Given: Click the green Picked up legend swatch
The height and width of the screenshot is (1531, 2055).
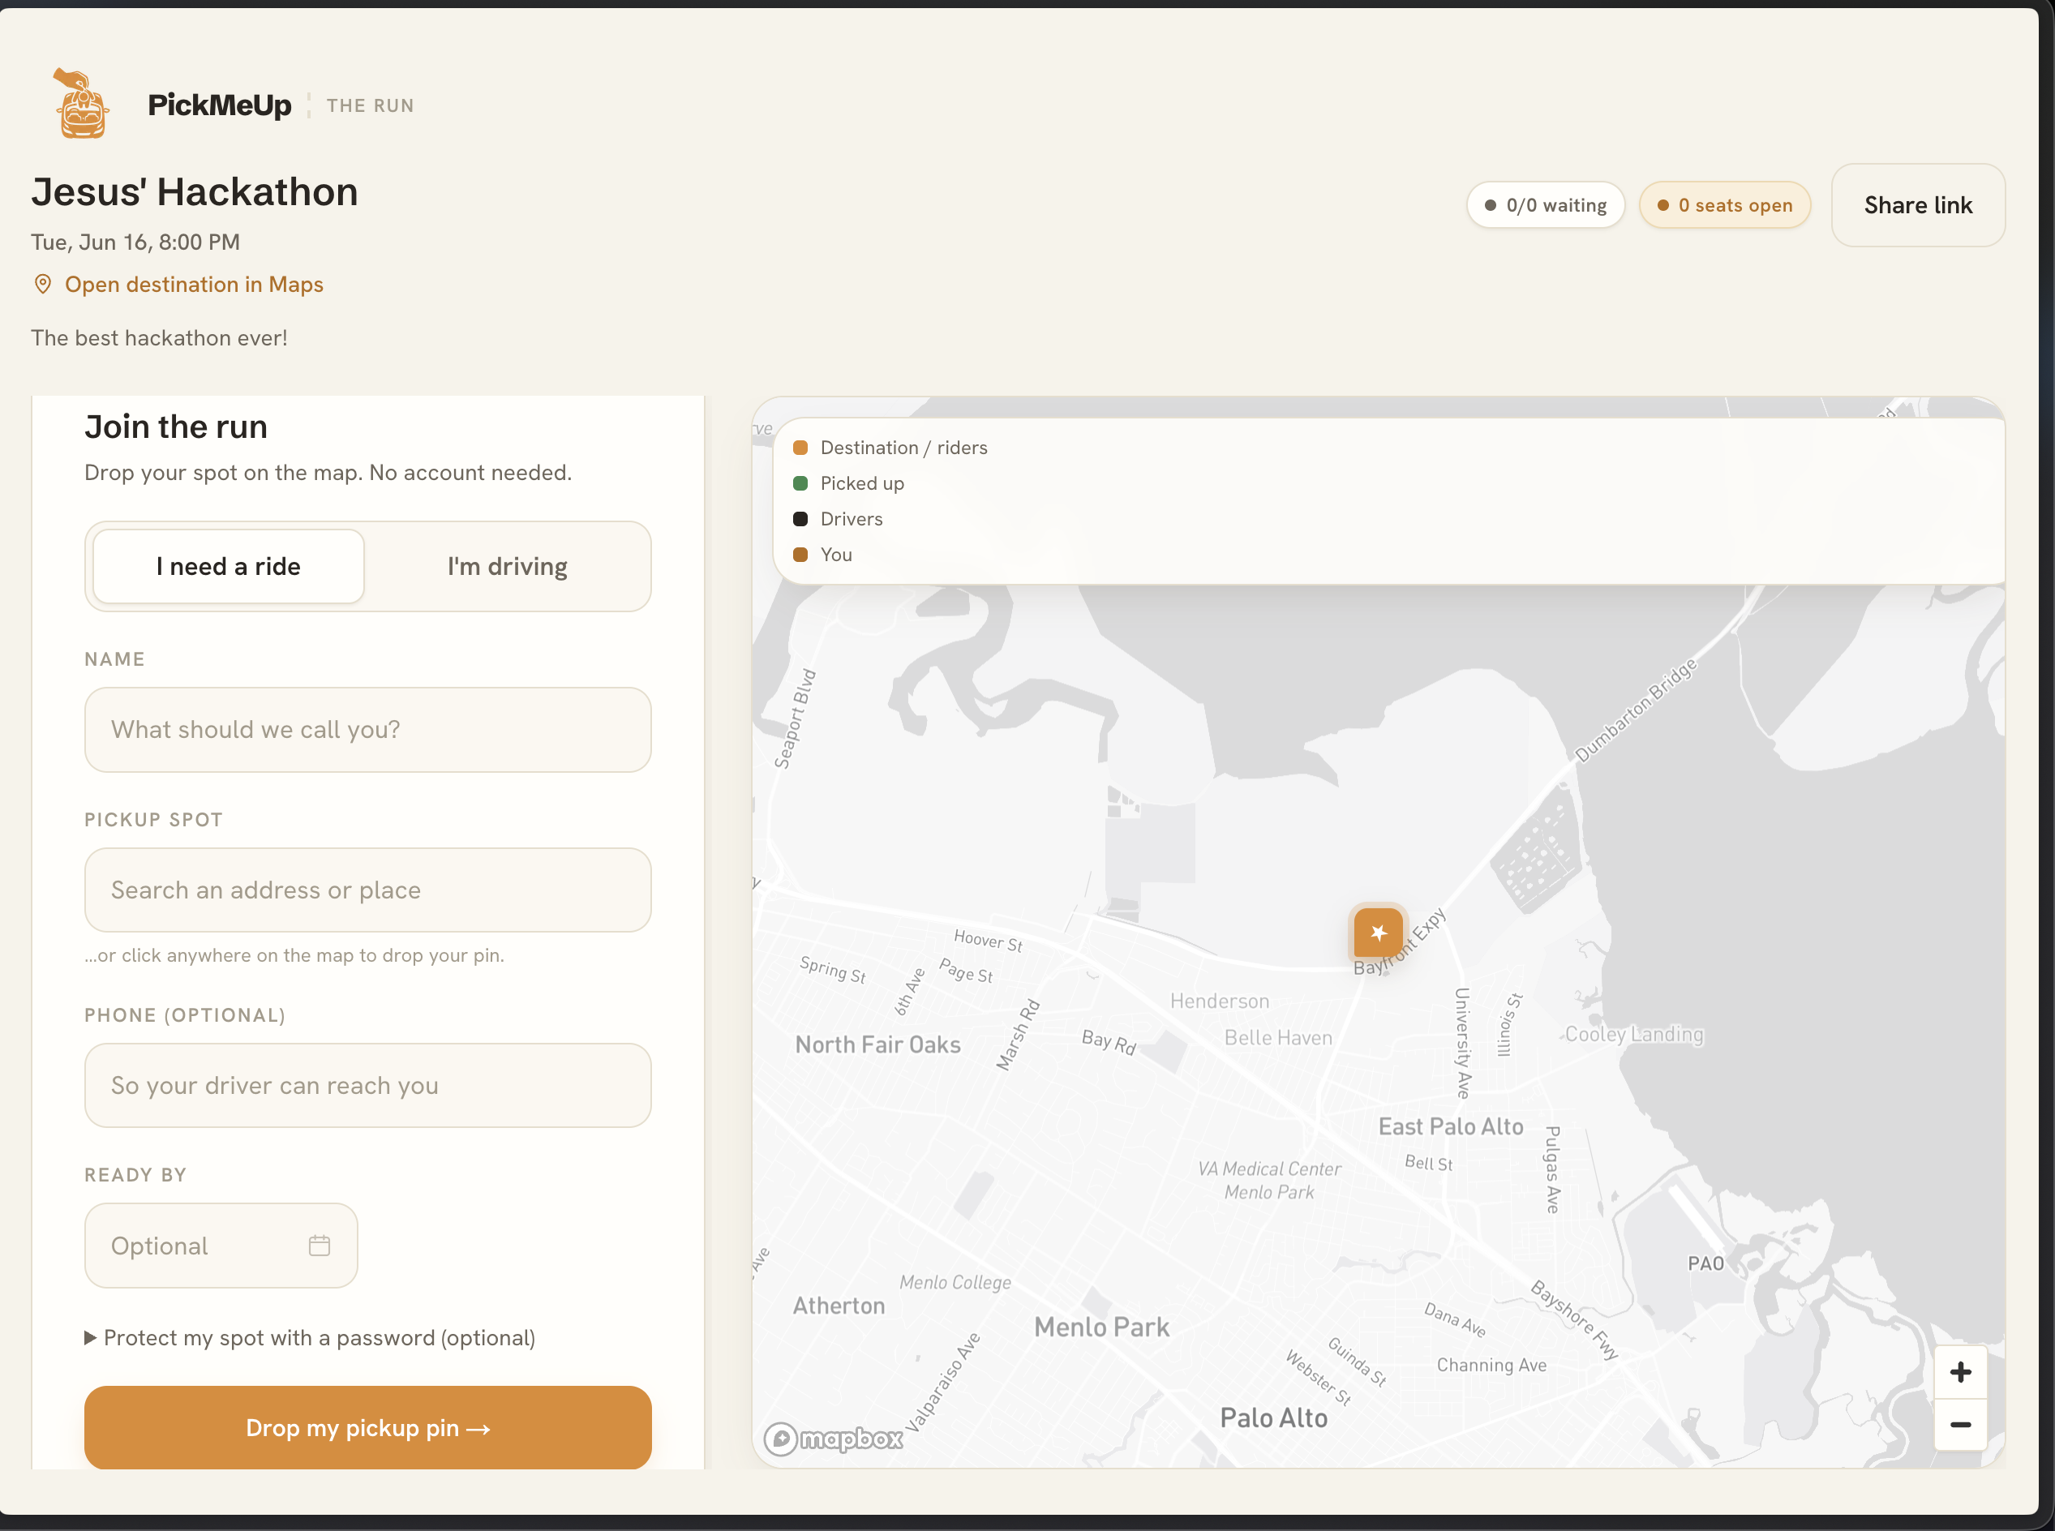Looking at the screenshot, I should [x=800, y=482].
